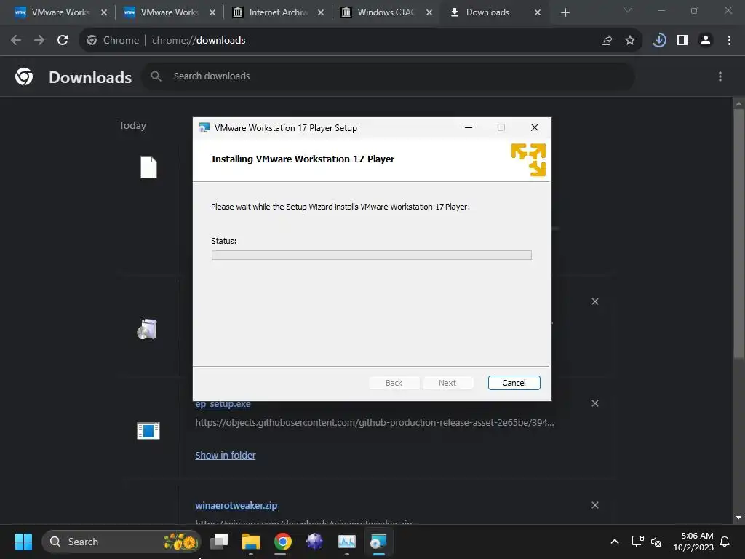The height and width of the screenshot is (559, 745).
Task: Cancel the VMware Player installation
Action: (514, 383)
